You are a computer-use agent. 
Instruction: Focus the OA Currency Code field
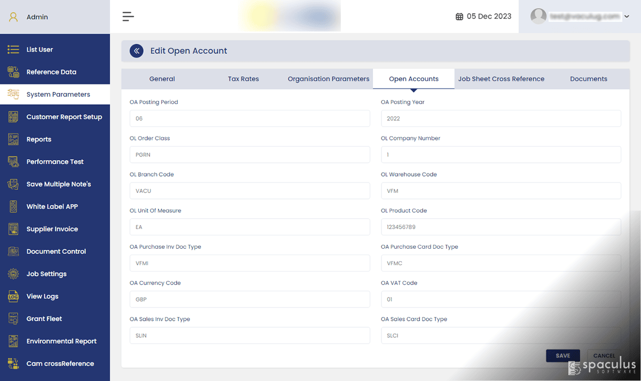(x=250, y=299)
